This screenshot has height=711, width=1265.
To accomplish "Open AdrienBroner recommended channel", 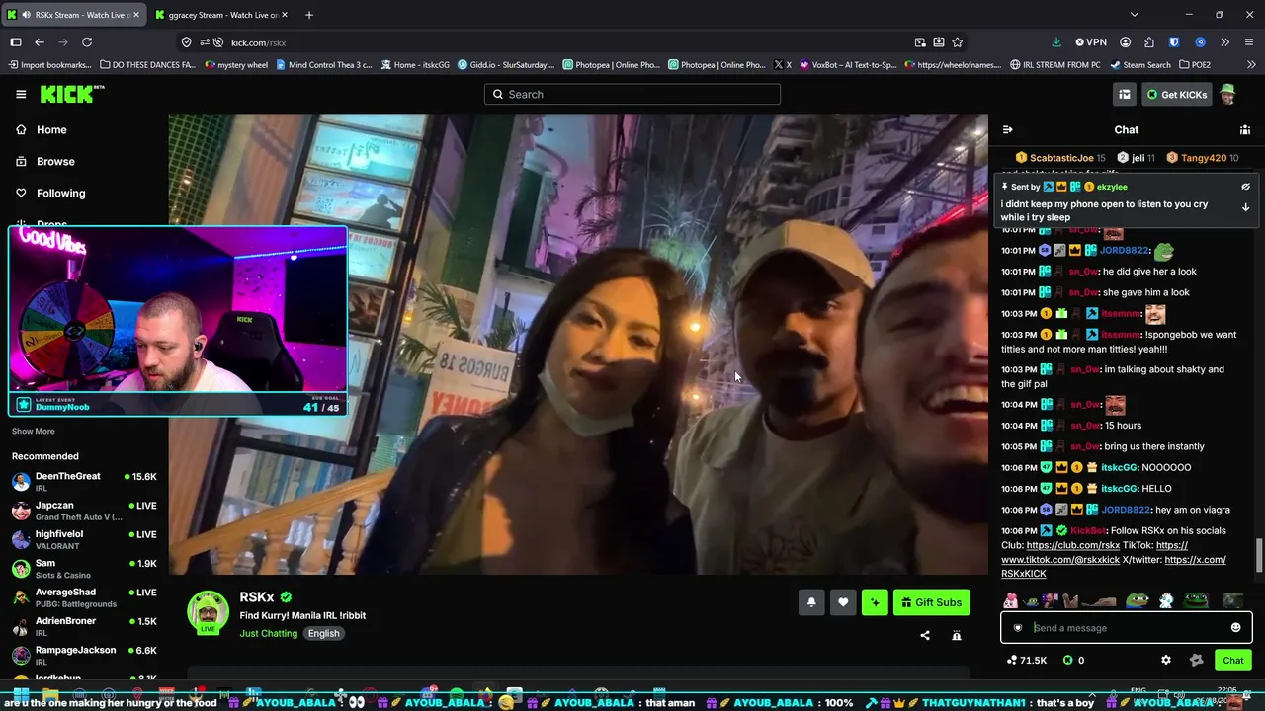I will point(84,626).
